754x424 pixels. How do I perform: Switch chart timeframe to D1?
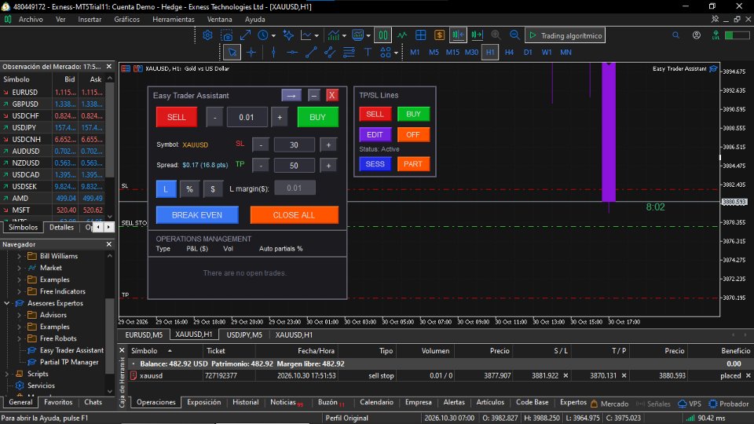pos(528,53)
